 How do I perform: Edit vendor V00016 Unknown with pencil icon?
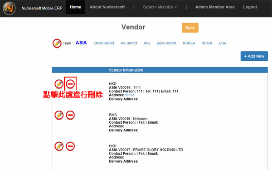pyautogui.click(x=59, y=115)
